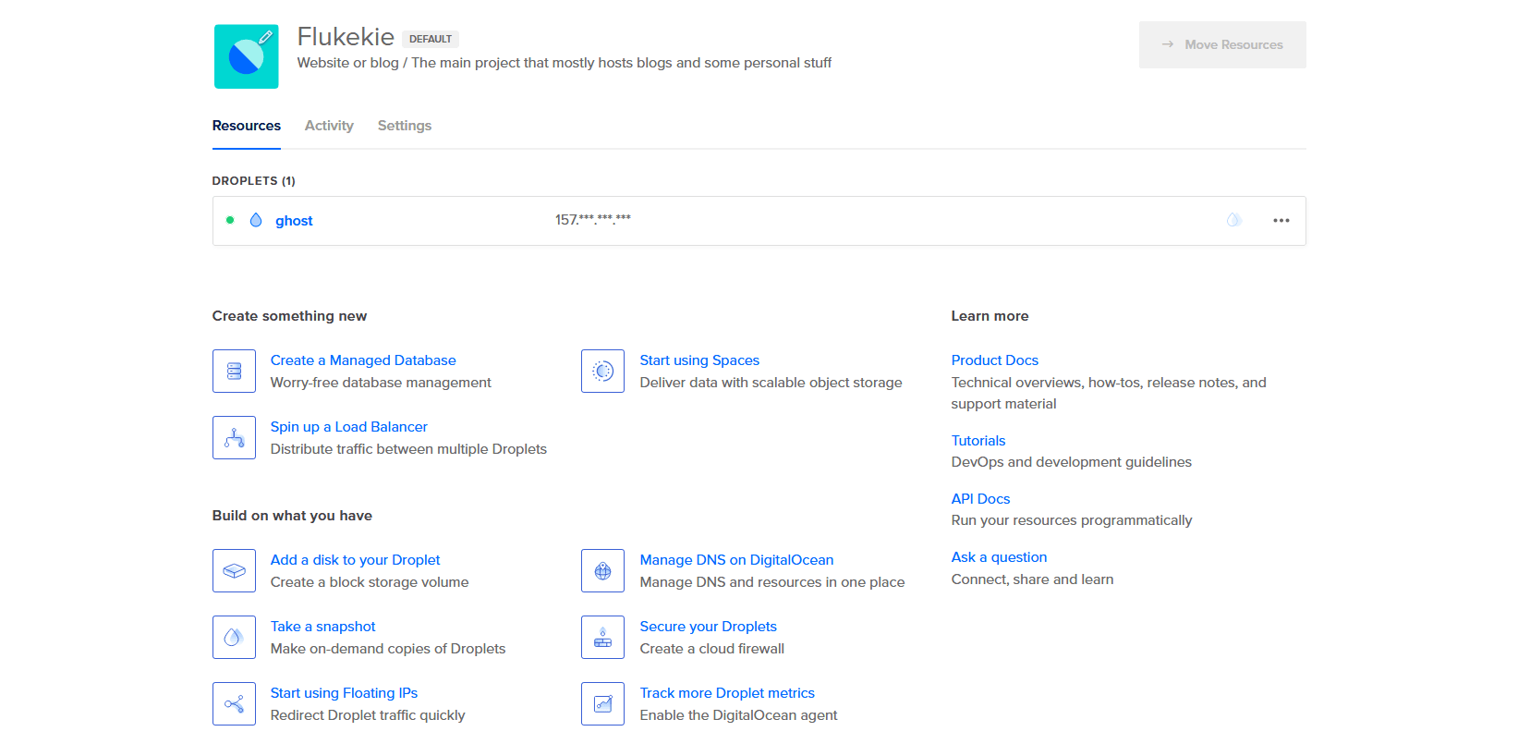Open the ghost droplet's more options menu
Viewport: 1518px width, 756px height.
point(1281,220)
